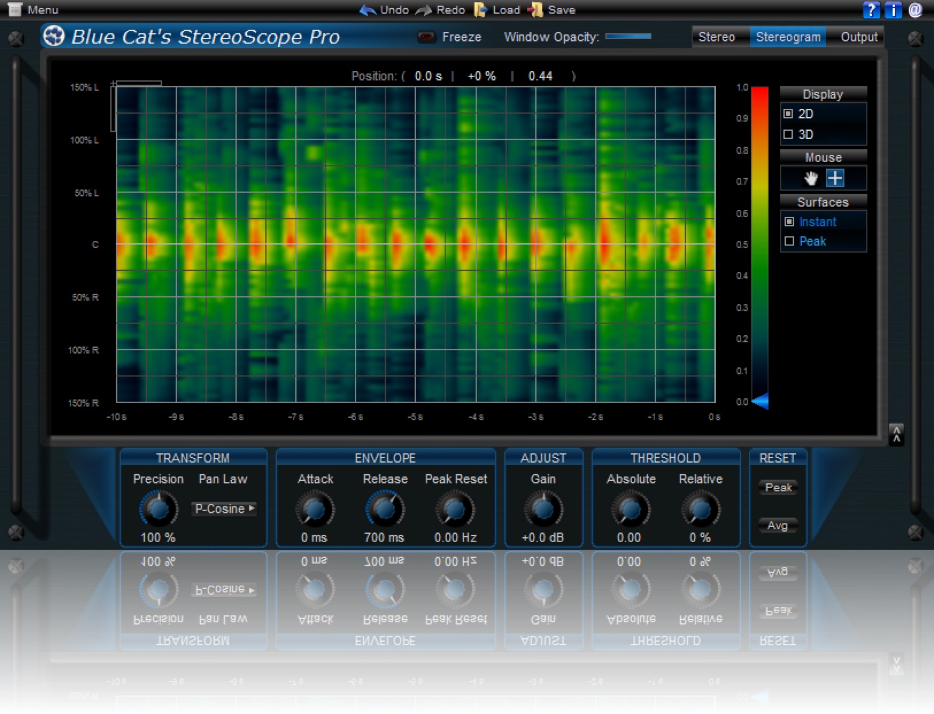Click the Redo text button
The width and height of the screenshot is (934, 714).
[x=451, y=10]
